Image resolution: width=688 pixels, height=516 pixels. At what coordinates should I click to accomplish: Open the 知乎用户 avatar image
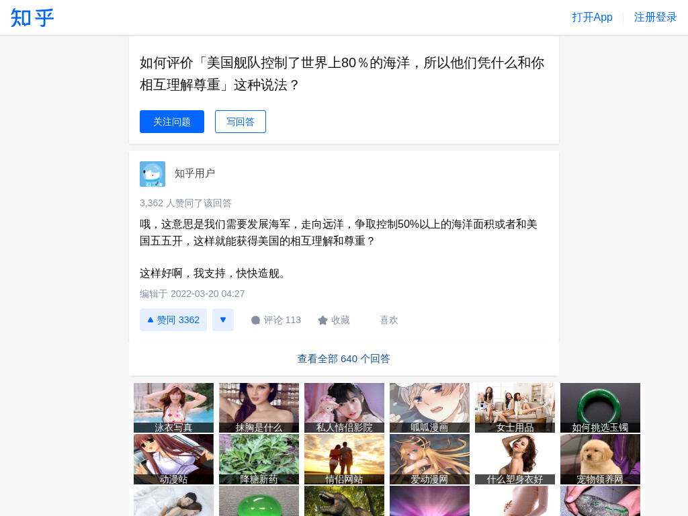[x=153, y=174]
